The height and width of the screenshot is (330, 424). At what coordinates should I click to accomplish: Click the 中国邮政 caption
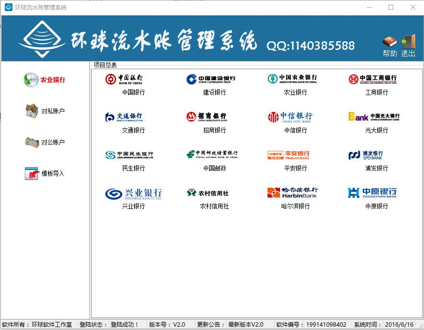[x=214, y=168]
